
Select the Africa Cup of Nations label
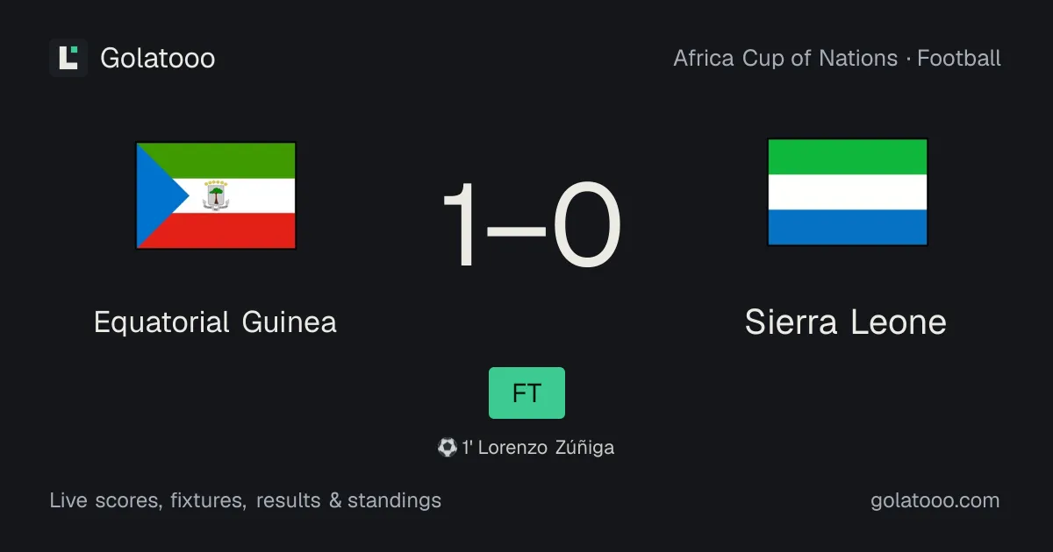(x=785, y=58)
